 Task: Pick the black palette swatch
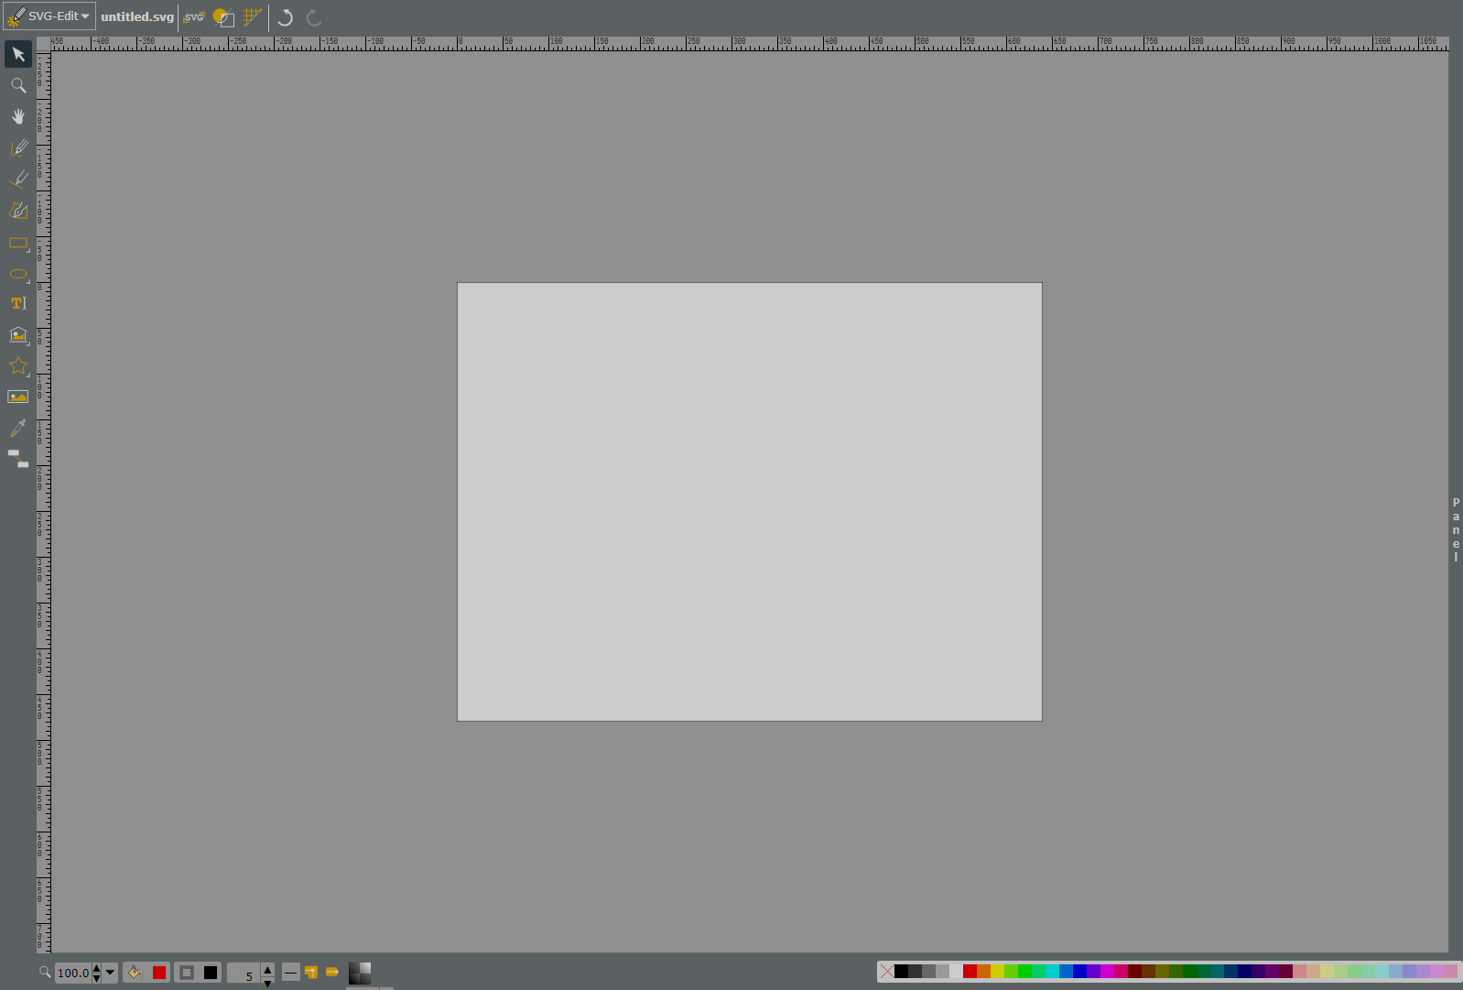901,972
